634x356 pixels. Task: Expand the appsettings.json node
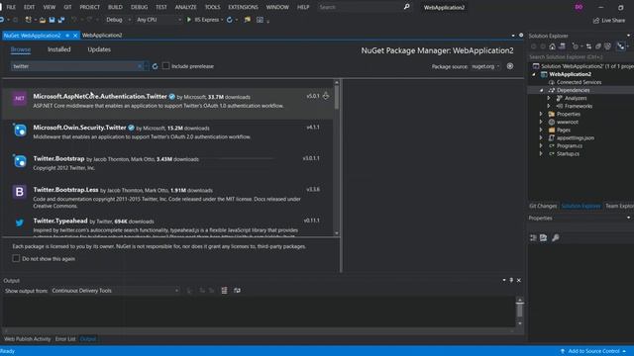tap(541, 138)
